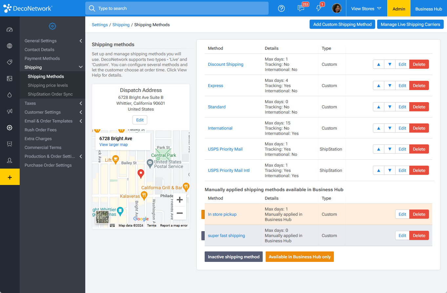Open the user profile avatar
The height and width of the screenshot is (293, 447).
pos(337,9)
